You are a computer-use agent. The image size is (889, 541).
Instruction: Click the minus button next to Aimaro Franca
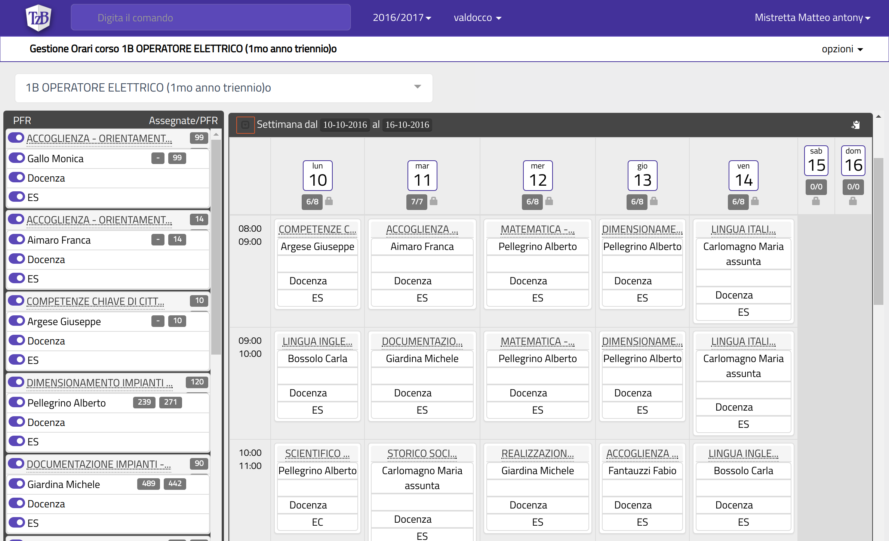(x=158, y=239)
